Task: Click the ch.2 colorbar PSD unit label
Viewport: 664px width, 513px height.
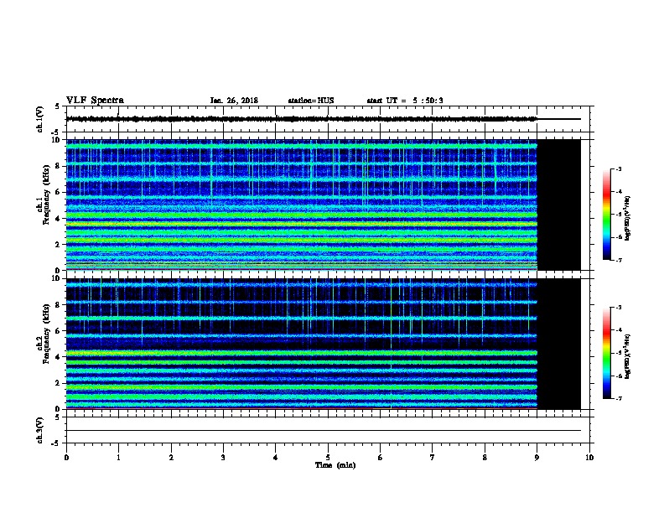Action: pos(628,356)
